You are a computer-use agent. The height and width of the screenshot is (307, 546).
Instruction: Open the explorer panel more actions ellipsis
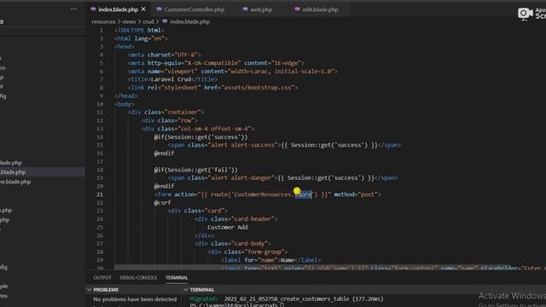(73, 9)
